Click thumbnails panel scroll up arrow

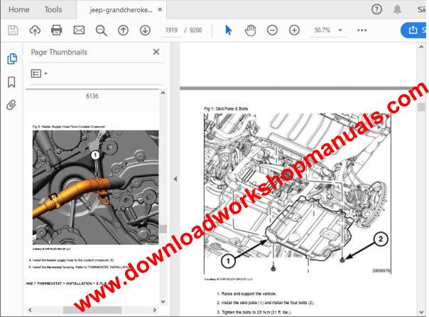163,93
